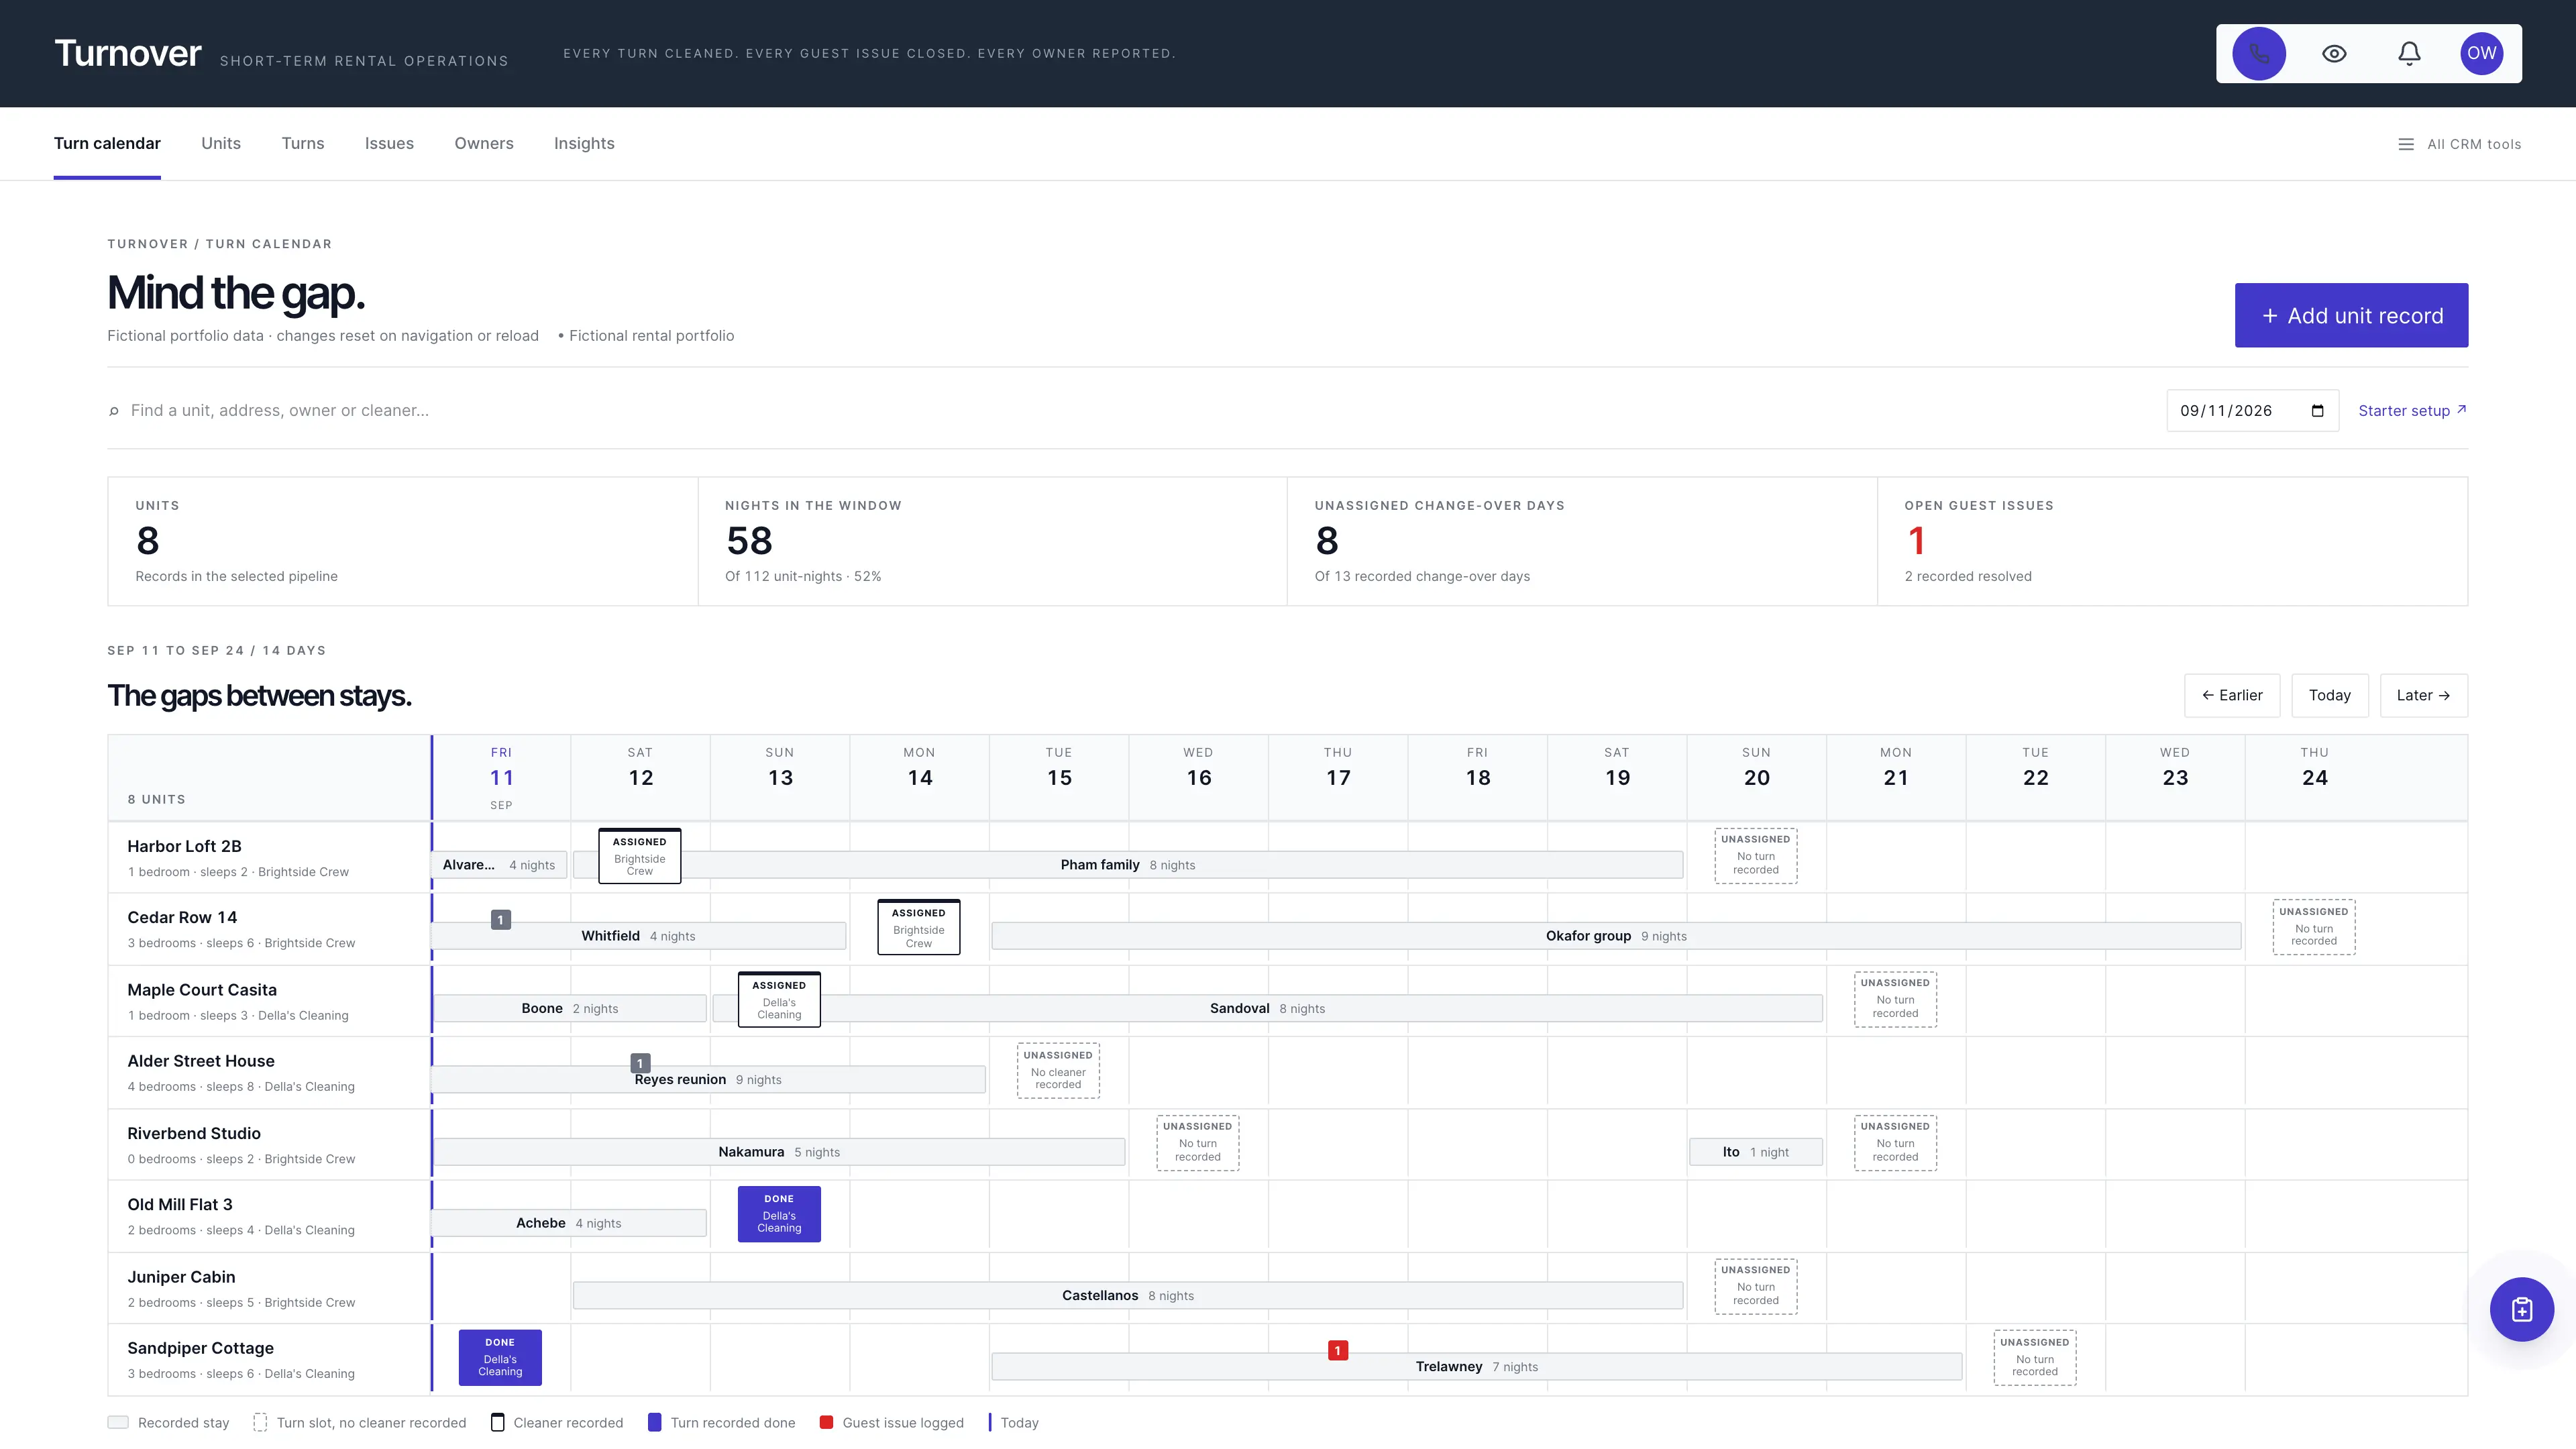
Task: Select the Sandoval 8 nights stay
Action: [1267, 1008]
